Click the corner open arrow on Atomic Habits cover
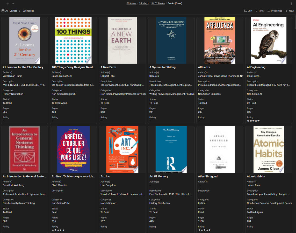The image size is (296, 233). (282, 171)
